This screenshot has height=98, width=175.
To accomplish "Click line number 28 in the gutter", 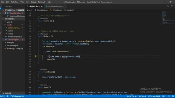I will point(30,41).
